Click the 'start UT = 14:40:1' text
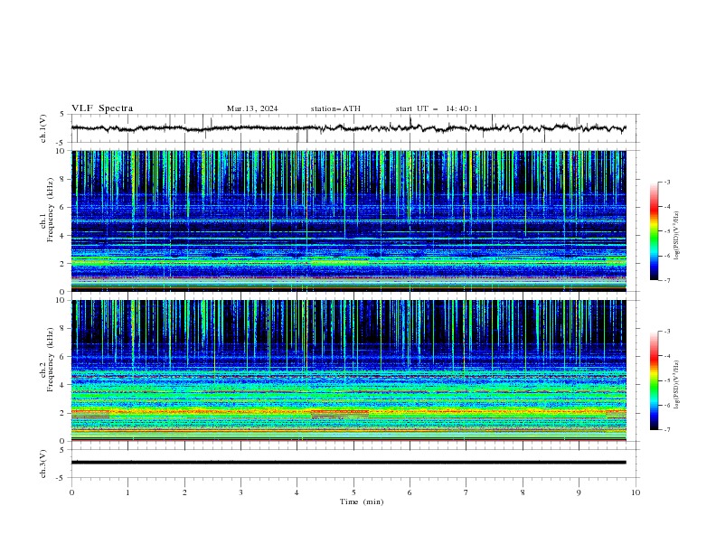The width and height of the screenshot is (716, 553). click(437, 108)
